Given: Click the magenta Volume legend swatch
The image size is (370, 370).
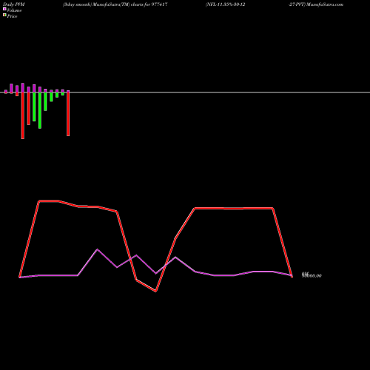Looking at the screenshot, I should (4, 9).
